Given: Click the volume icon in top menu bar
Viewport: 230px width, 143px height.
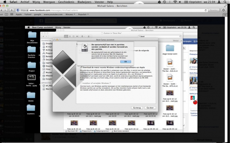Looking at the screenshot, I should coord(180,2).
